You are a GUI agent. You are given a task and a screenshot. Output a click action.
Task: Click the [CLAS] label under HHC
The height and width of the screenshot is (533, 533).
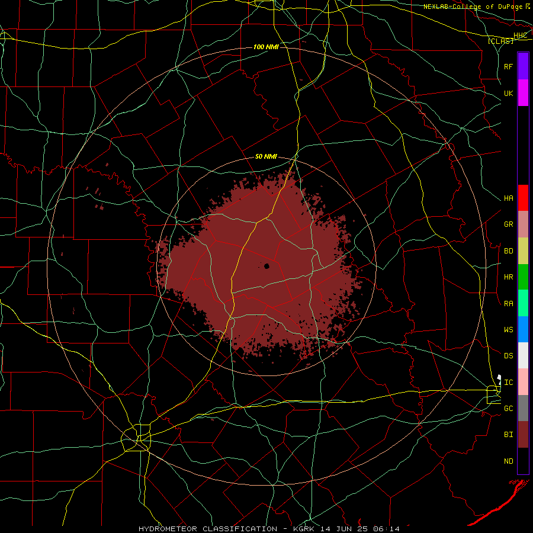pos(500,41)
